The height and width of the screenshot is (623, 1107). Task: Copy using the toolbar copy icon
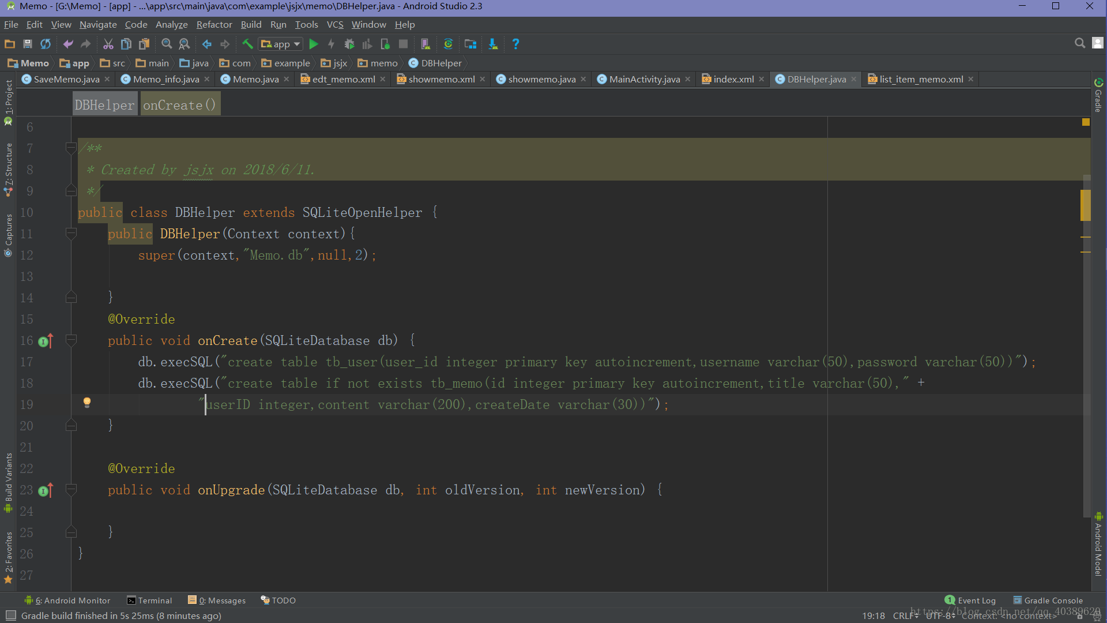click(x=126, y=44)
